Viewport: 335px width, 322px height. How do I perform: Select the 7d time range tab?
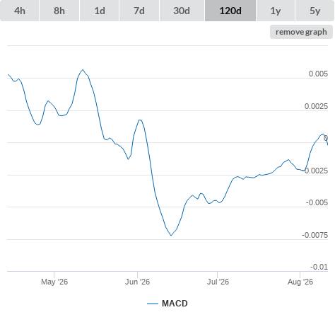click(x=139, y=11)
